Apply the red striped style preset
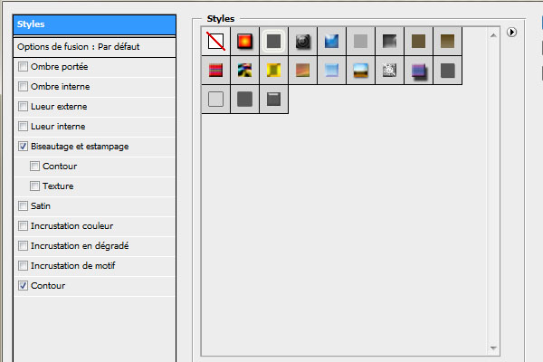This screenshot has width=543, height=362. [215, 71]
